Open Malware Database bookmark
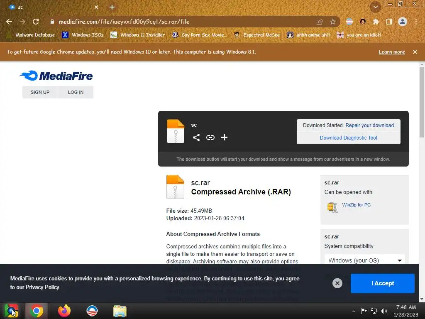425x319 pixels. tap(31, 35)
